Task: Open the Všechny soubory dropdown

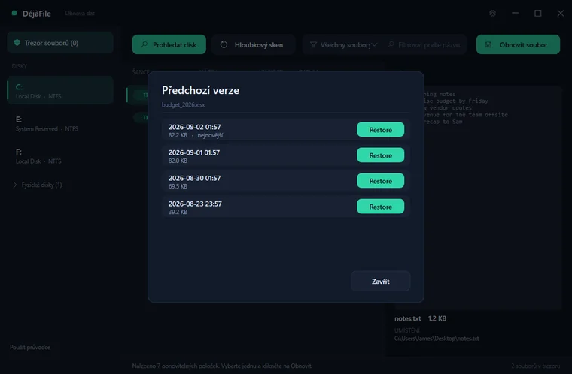Action: (x=344, y=44)
